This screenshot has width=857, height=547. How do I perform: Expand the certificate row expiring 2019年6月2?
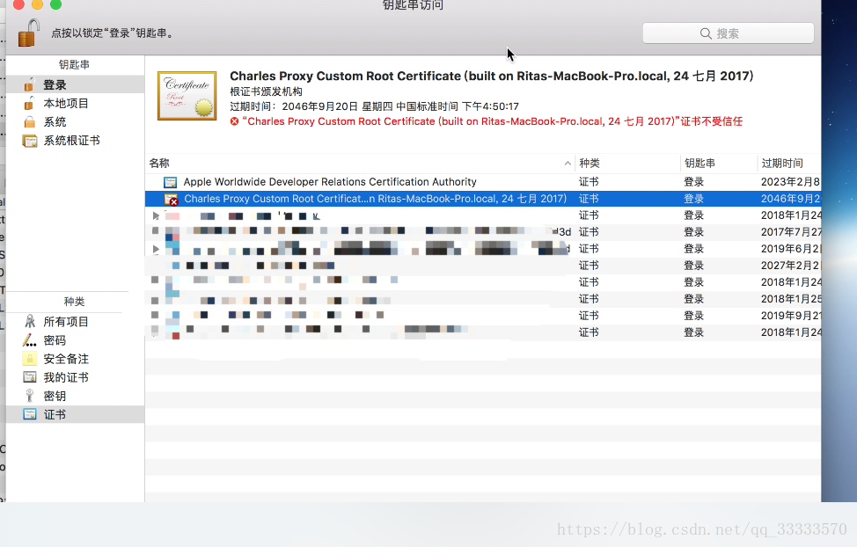(156, 249)
